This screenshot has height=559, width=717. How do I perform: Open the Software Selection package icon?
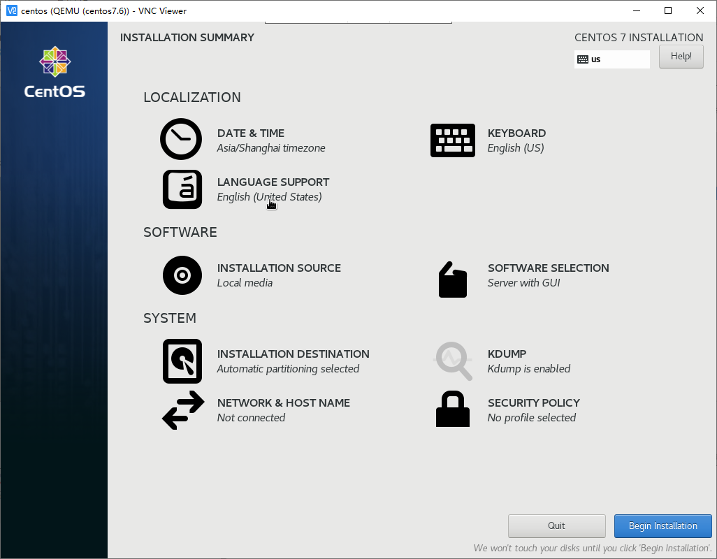click(453, 279)
